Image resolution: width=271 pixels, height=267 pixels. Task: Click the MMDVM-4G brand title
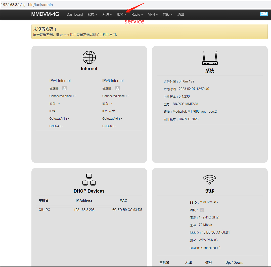point(45,14)
